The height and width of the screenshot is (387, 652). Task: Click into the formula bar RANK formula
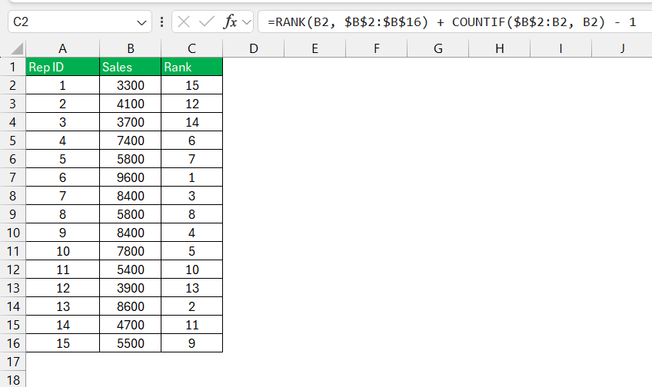click(x=454, y=21)
